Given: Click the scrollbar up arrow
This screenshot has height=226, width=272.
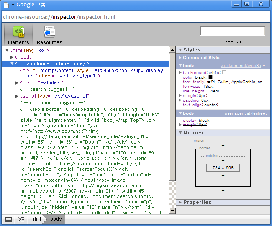Looking at the screenshot, I should pyautogui.click(x=172, y=50).
